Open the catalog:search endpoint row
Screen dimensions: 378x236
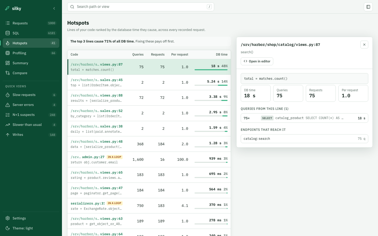point(304,139)
